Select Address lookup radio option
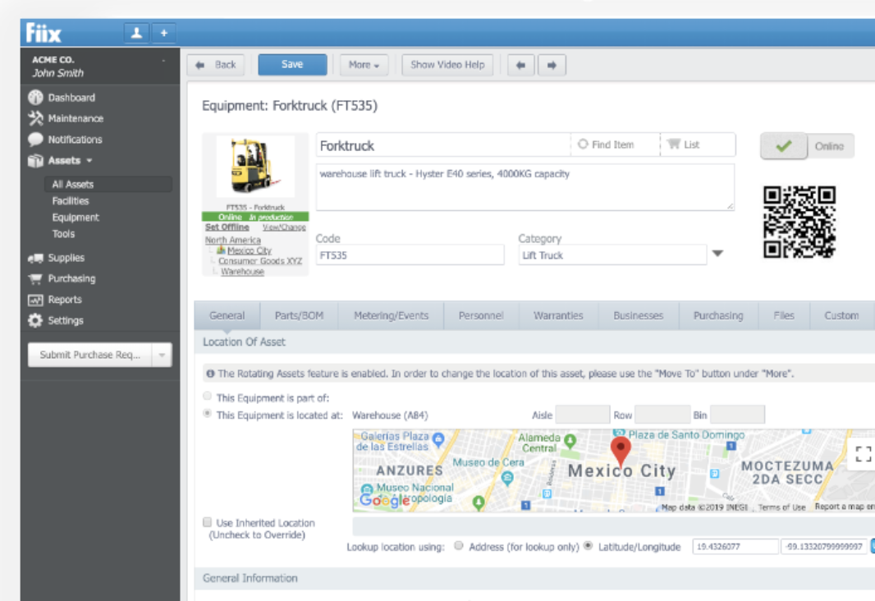This screenshot has width=875, height=601. [459, 546]
